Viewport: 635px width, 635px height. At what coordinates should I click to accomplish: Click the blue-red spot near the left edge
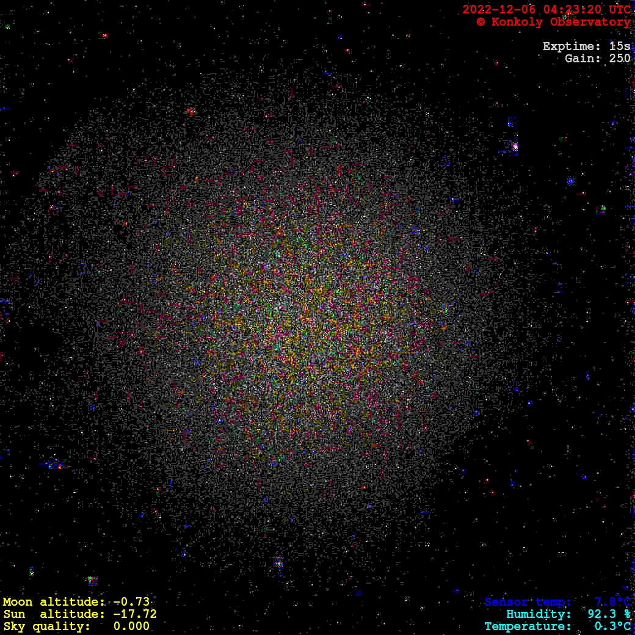click(x=56, y=465)
